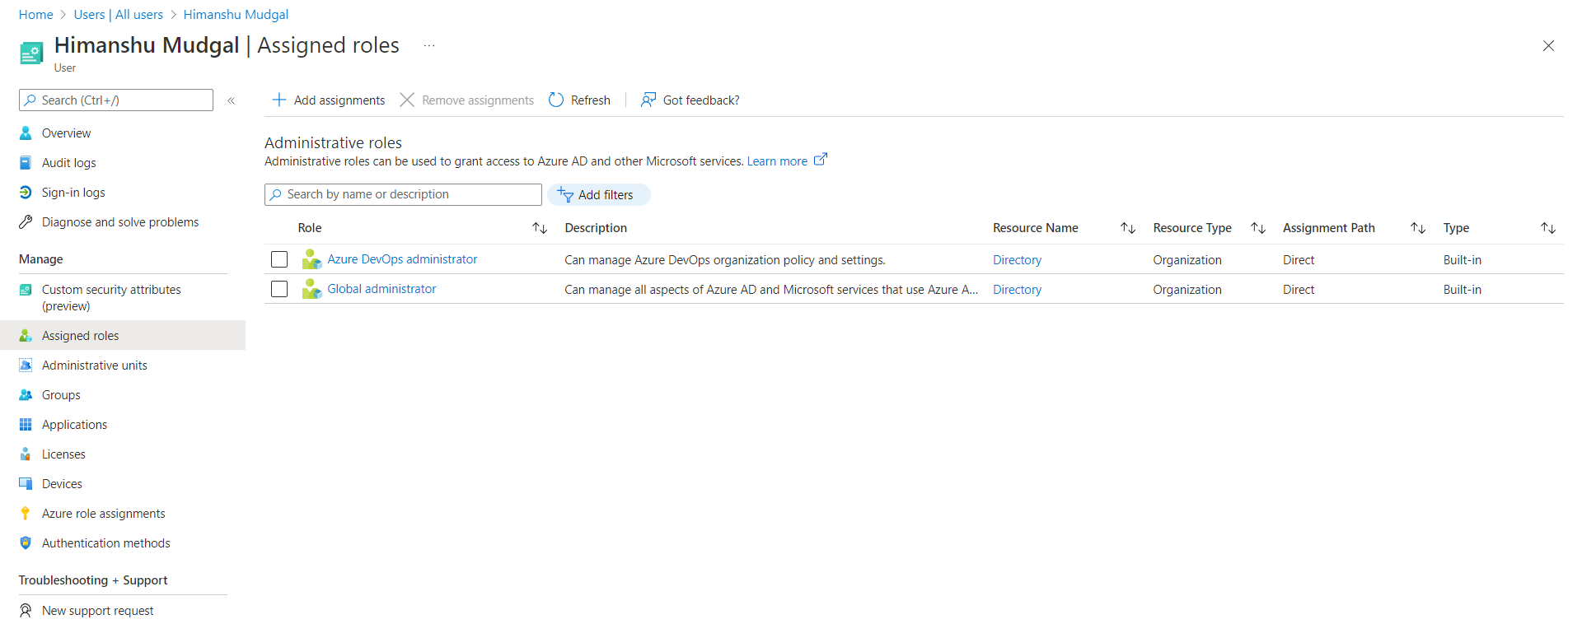This screenshot has height=624, width=1582.
Task: Click the Add assignments button label
Action: tap(339, 100)
